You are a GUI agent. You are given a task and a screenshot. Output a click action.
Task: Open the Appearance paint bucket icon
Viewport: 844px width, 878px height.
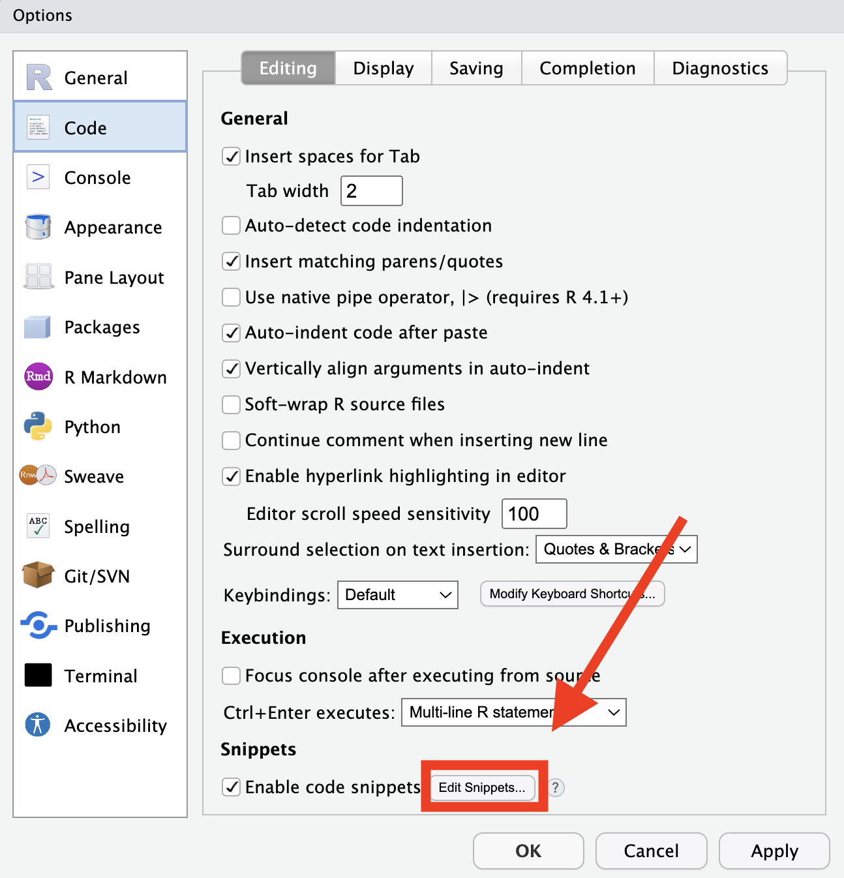(x=38, y=226)
